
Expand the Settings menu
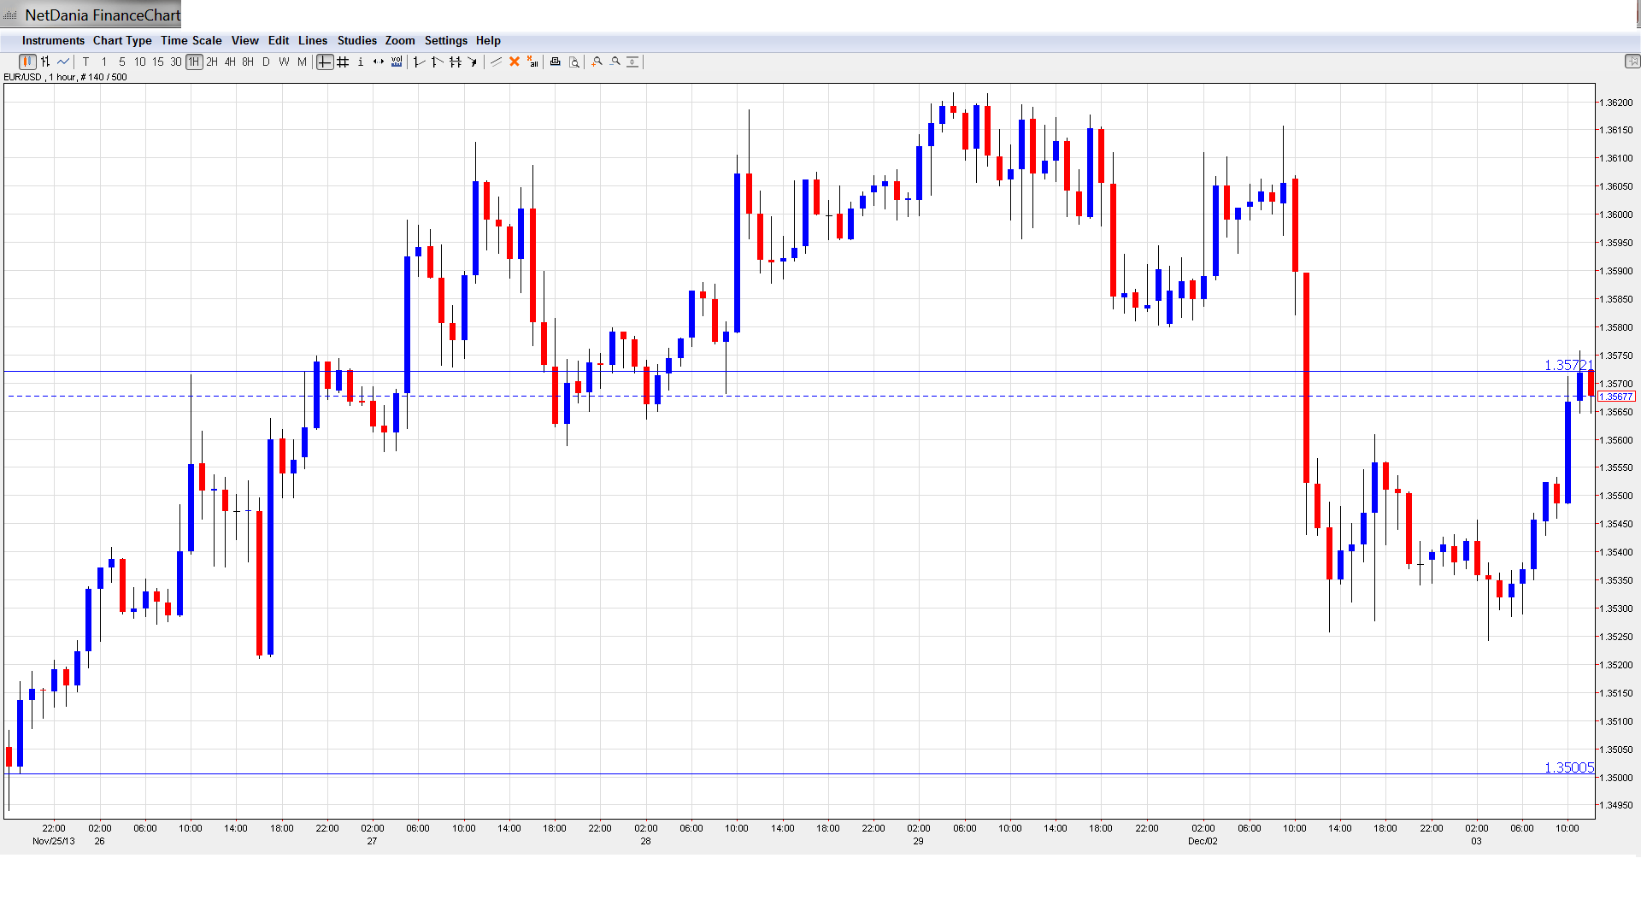click(445, 40)
